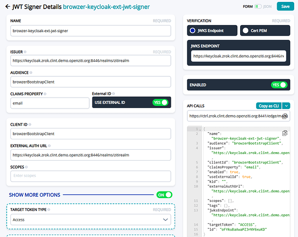This screenshot has width=298, height=237.
Task: Click the Client ID help info icon
Action: [30, 124]
